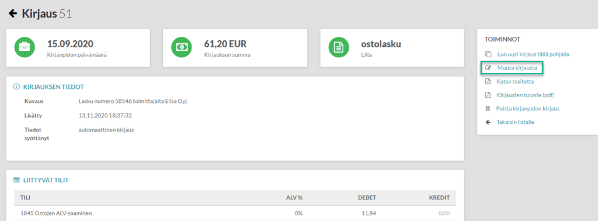
Task: Click the info icon beside Kirjauksen tiedot
Action: point(16,87)
